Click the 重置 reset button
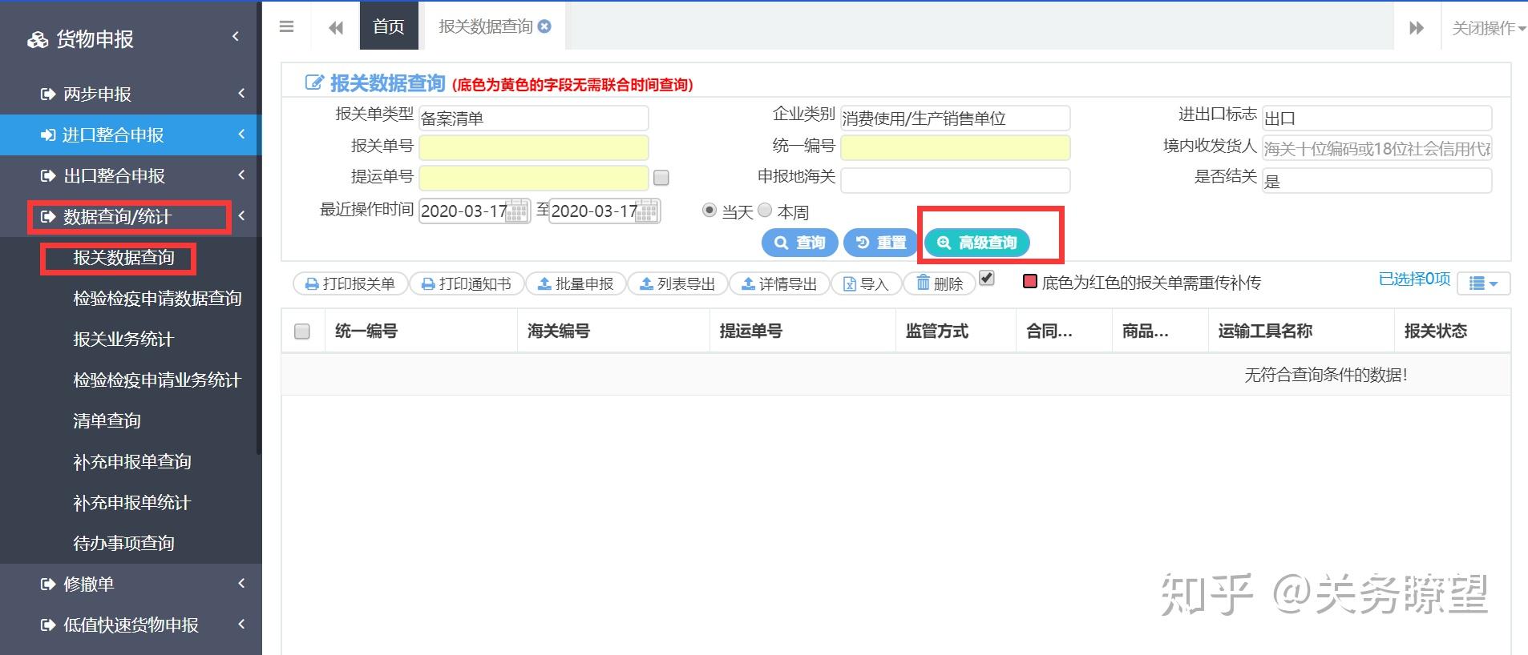Image resolution: width=1528 pixels, height=655 pixels. (x=880, y=243)
